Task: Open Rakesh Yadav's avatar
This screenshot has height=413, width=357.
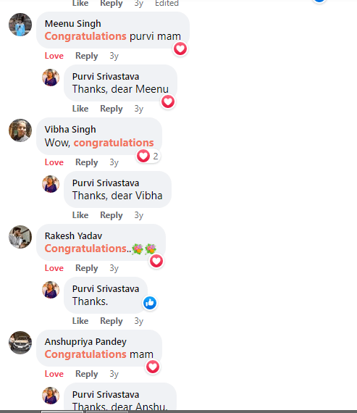Action: point(20,237)
